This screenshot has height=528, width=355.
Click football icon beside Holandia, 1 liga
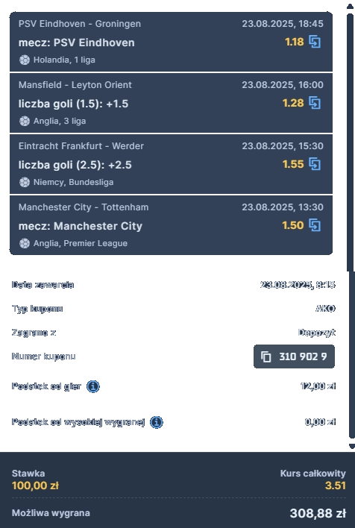[25, 60]
